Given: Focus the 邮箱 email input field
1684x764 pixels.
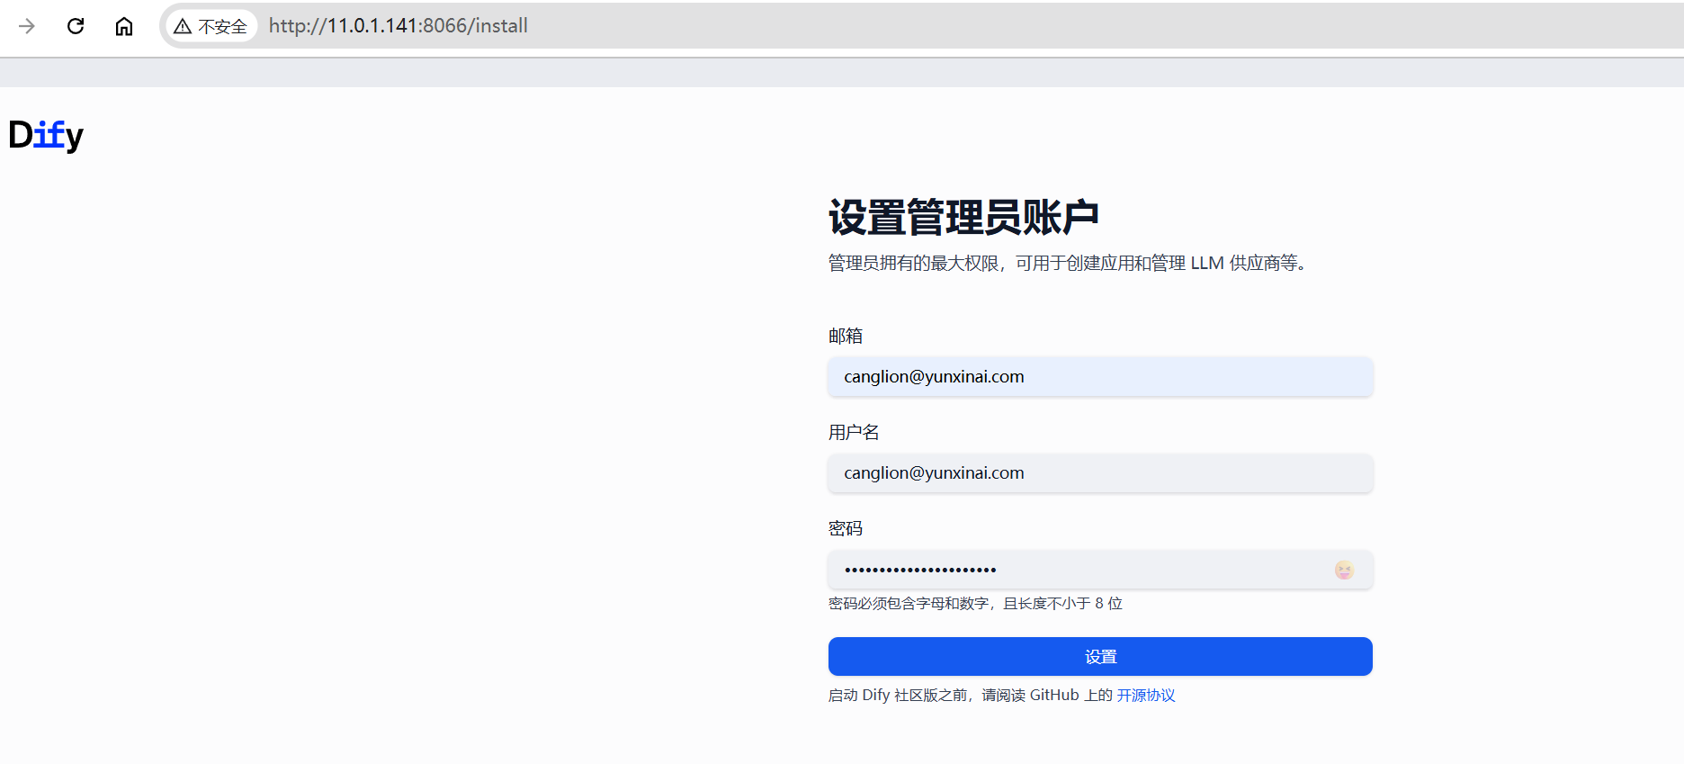Looking at the screenshot, I should (x=1100, y=377).
